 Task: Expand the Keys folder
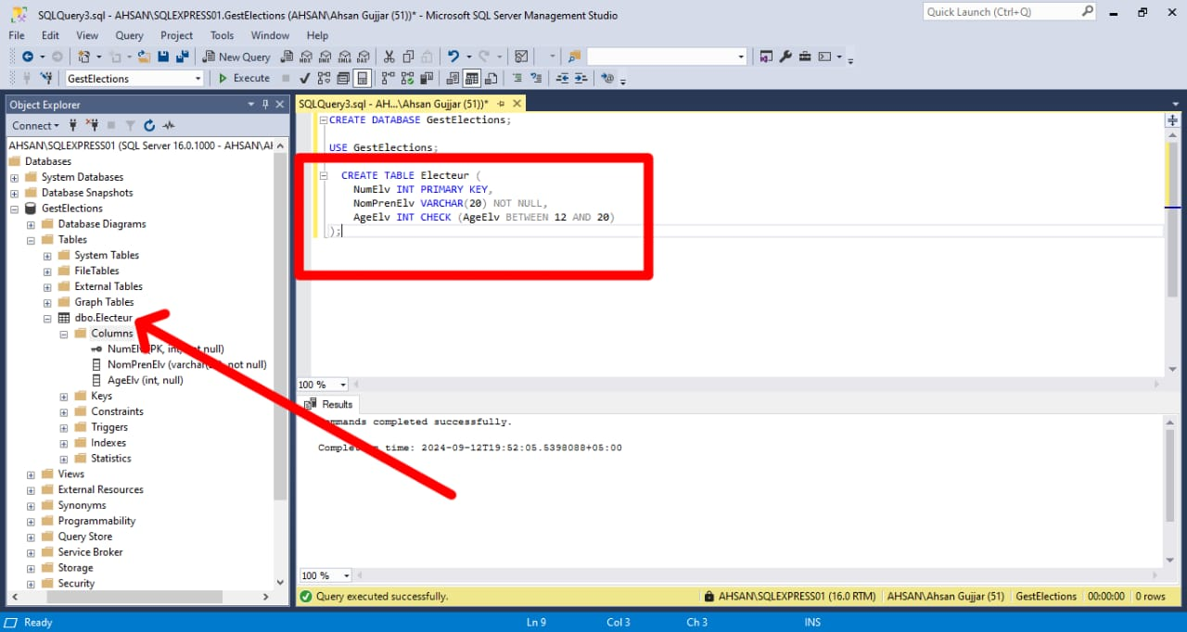(64, 396)
